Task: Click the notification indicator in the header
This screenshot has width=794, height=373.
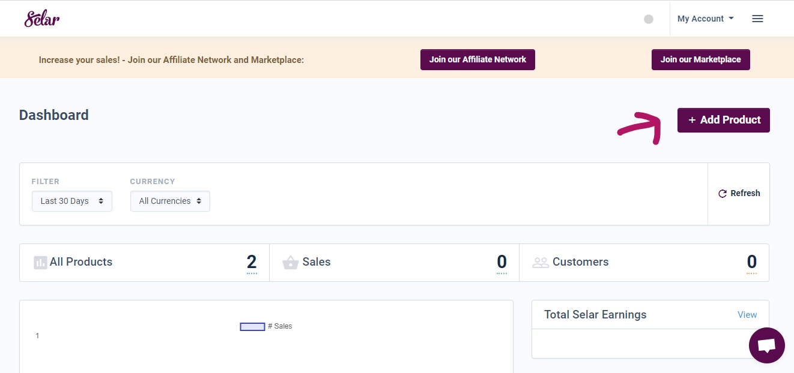Action: click(x=649, y=19)
